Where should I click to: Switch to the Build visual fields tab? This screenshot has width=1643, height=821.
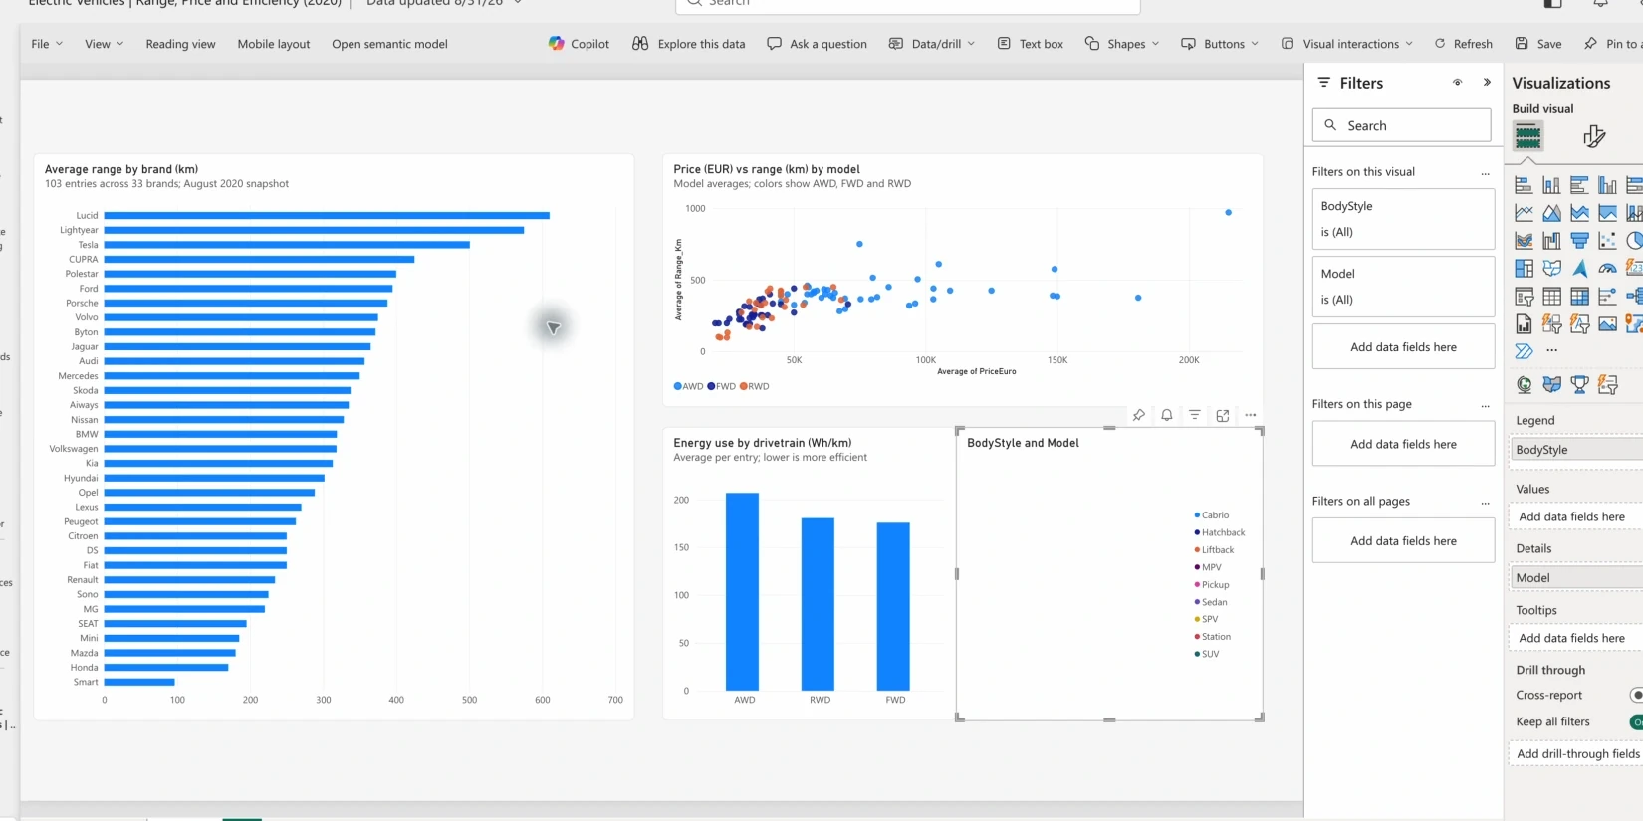pyautogui.click(x=1527, y=135)
